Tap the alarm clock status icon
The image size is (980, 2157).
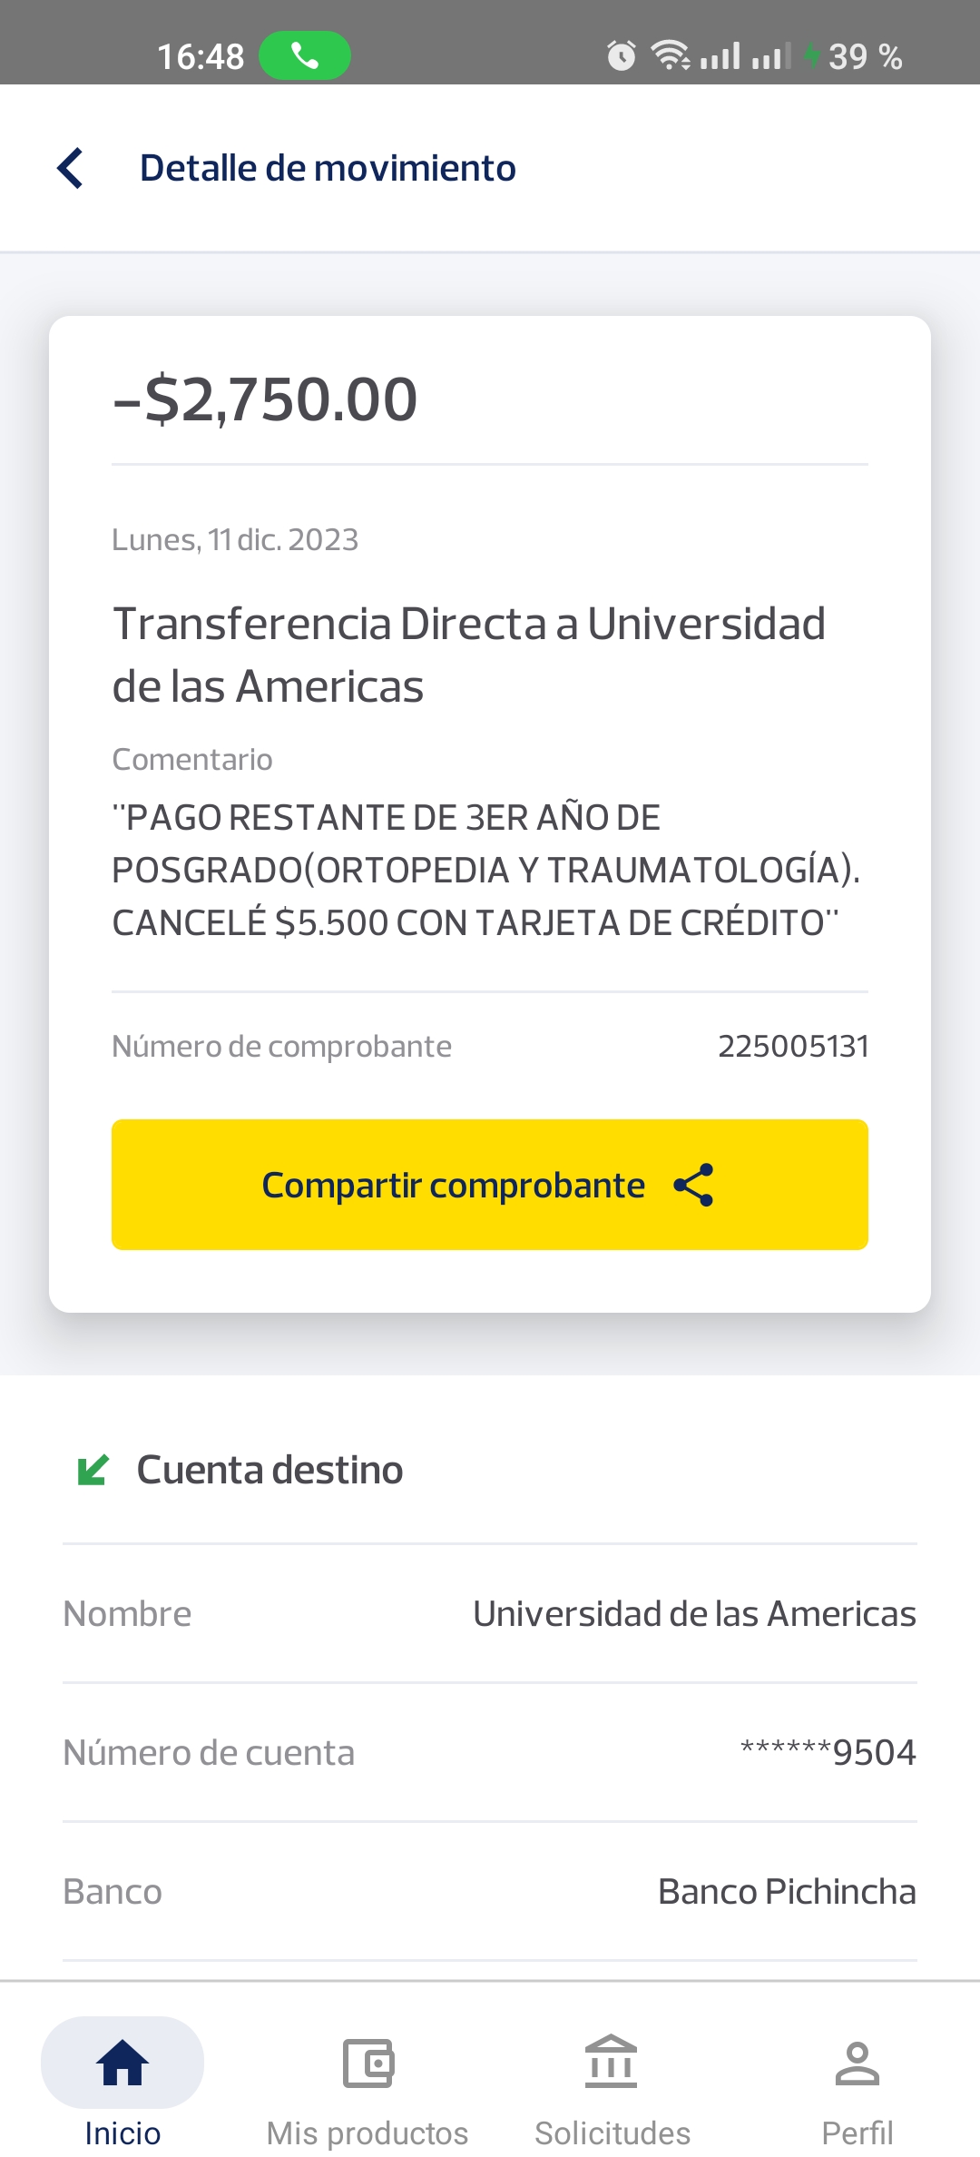point(622,56)
